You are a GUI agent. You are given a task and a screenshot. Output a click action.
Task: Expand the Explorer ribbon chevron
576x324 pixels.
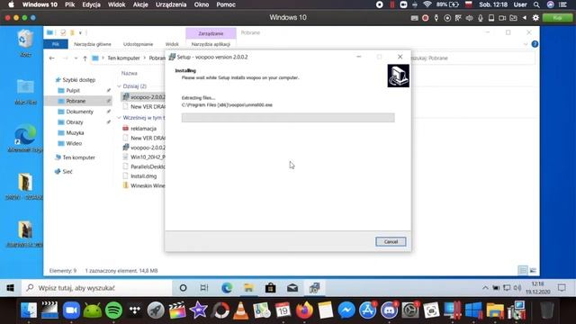[526, 44]
